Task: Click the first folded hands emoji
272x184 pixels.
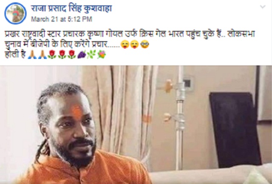Action: coord(32,55)
